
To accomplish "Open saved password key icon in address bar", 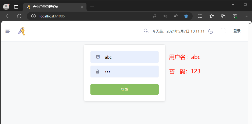I will [x=154, y=16].
